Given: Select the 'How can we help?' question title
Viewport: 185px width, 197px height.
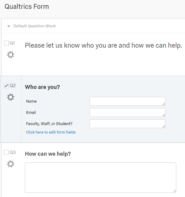Looking at the screenshot, I should point(48,154).
